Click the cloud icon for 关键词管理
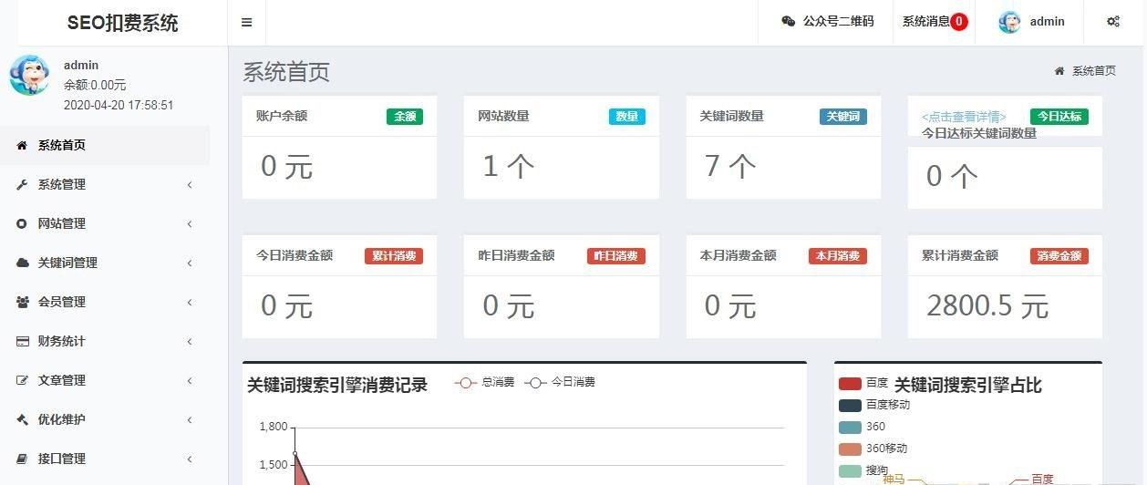The height and width of the screenshot is (485, 1147). [23, 263]
